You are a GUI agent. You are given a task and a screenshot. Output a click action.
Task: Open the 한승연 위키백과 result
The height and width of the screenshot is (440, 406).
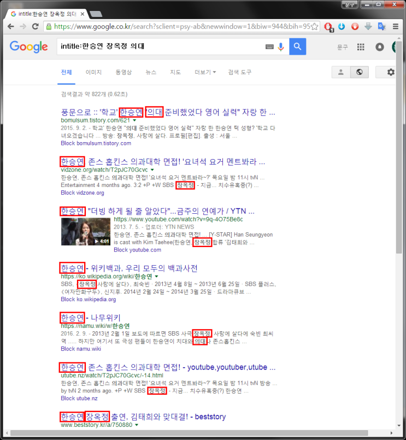click(129, 268)
